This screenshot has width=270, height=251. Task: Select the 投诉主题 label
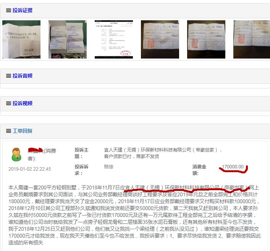point(81,153)
